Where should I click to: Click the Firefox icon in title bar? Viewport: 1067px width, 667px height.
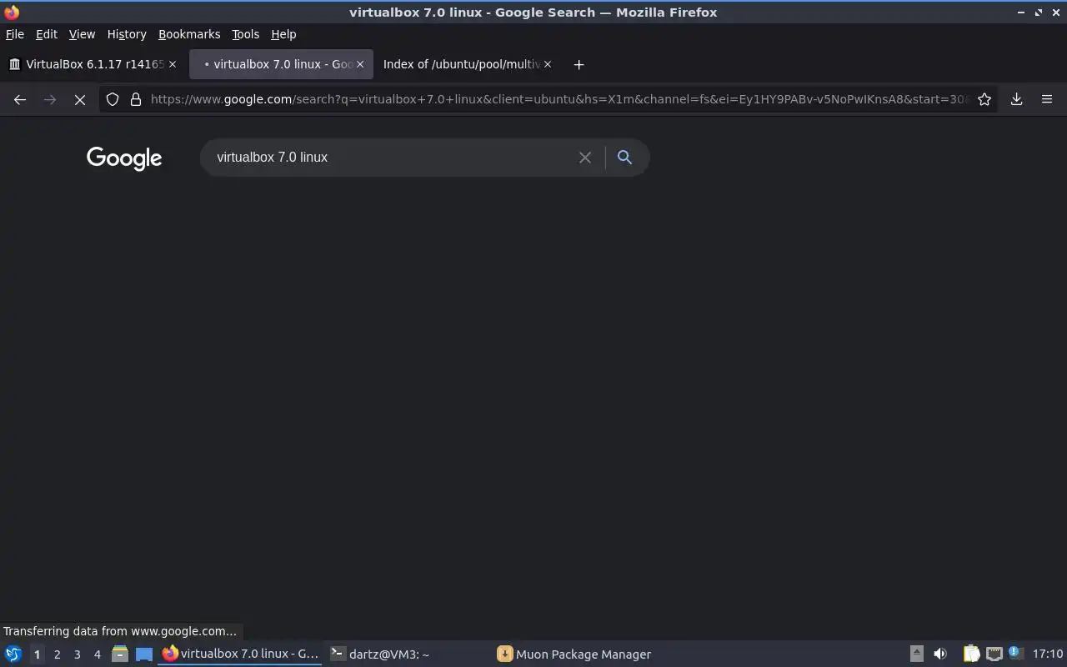click(x=12, y=13)
